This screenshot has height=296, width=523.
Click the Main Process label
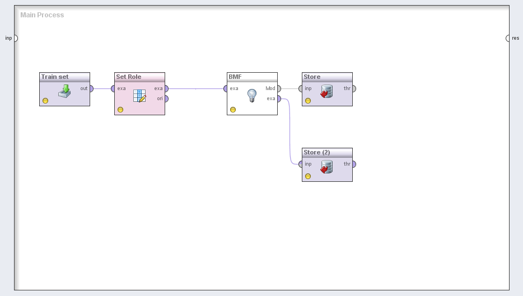[42, 15]
